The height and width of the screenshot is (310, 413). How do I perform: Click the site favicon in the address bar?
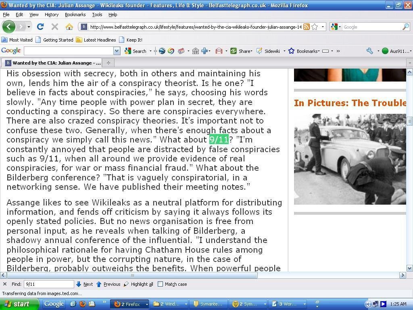coord(84,27)
